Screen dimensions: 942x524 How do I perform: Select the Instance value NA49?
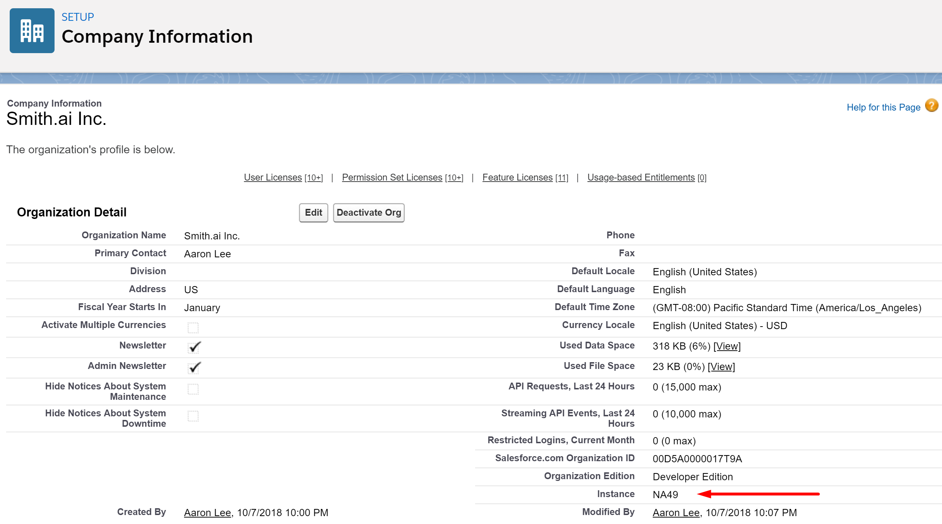coord(665,495)
